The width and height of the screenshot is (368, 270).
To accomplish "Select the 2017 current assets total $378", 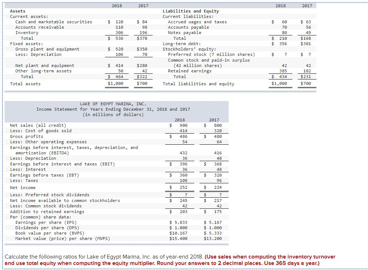I will (x=142, y=38).
